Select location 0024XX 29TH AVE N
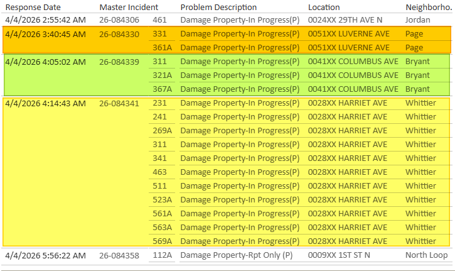455x271 pixels. pos(345,19)
